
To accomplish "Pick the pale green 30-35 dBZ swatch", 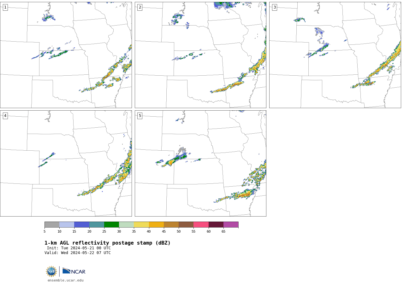I will [126, 225].
